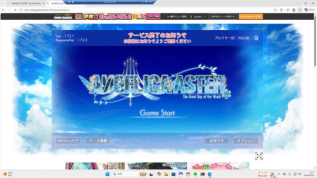
Task: Enter fullscreen with the expand-arrows icon
Action: click(x=259, y=156)
